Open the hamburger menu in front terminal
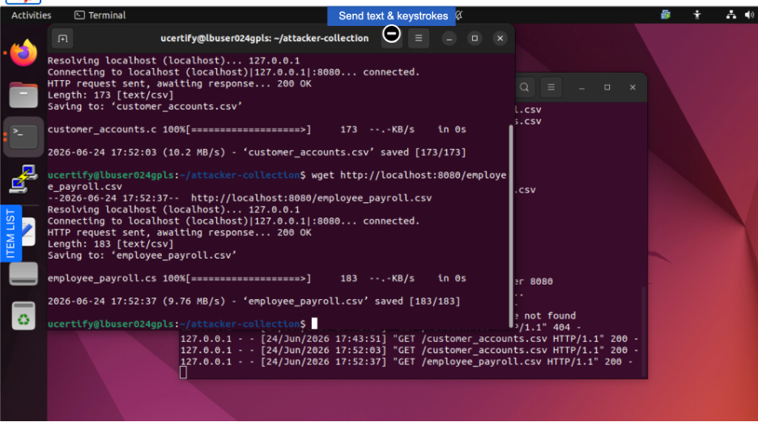The height and width of the screenshot is (422, 758). coord(419,38)
